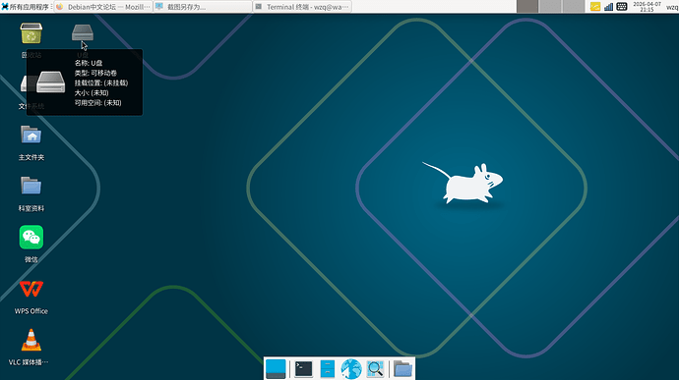The height and width of the screenshot is (380, 679).
Task: Switch to first workspace in pager
Action: [x=527, y=7]
